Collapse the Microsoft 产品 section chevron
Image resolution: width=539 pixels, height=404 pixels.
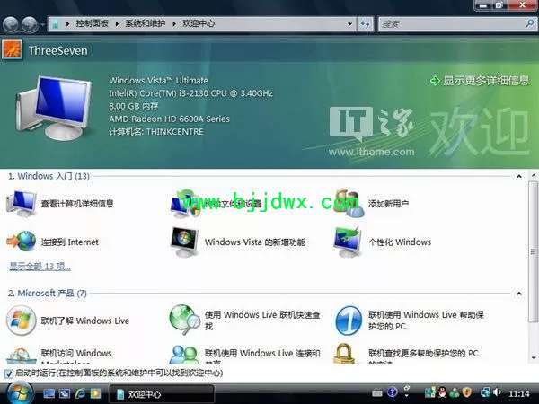(518, 294)
